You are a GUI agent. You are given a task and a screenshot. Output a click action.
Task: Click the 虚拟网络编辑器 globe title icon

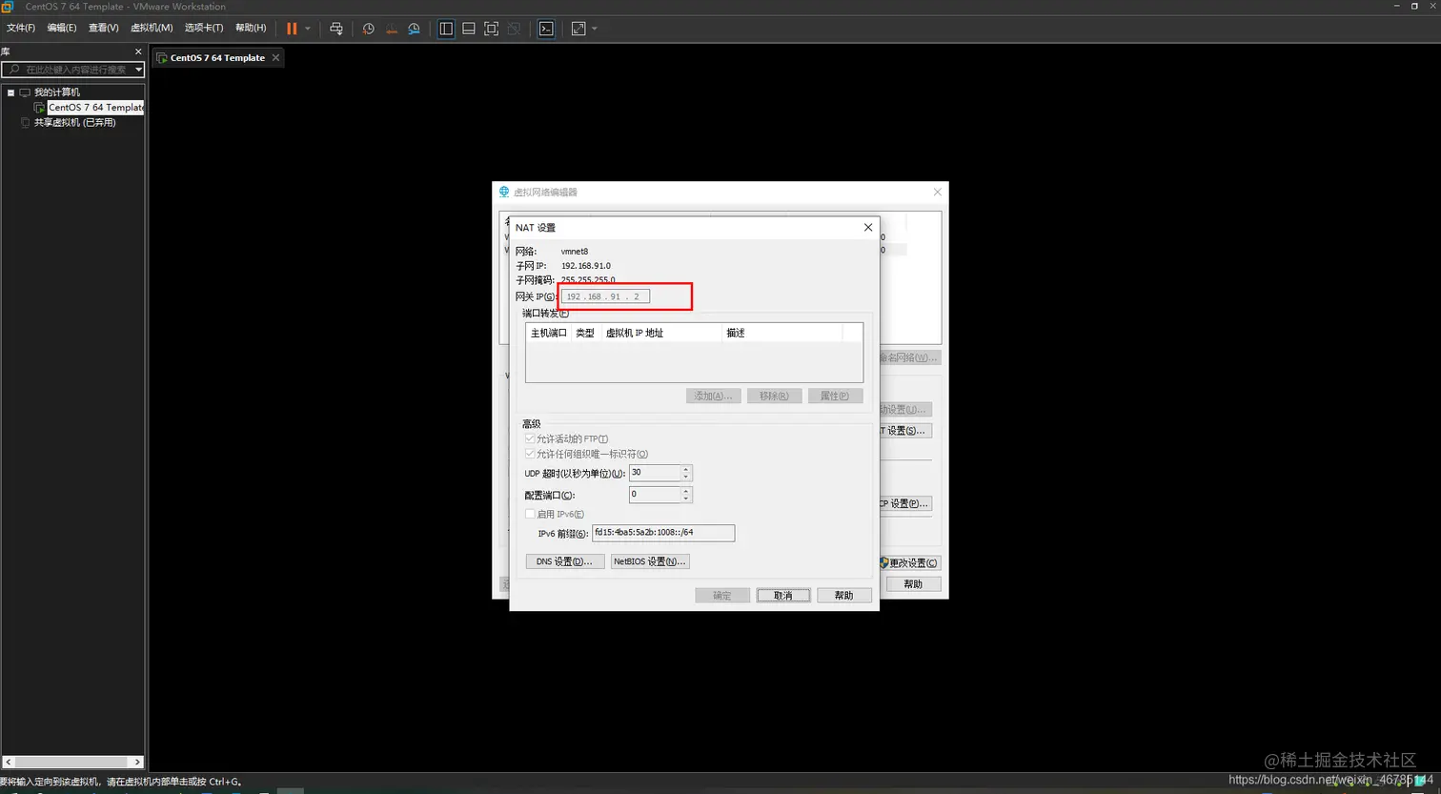click(504, 192)
